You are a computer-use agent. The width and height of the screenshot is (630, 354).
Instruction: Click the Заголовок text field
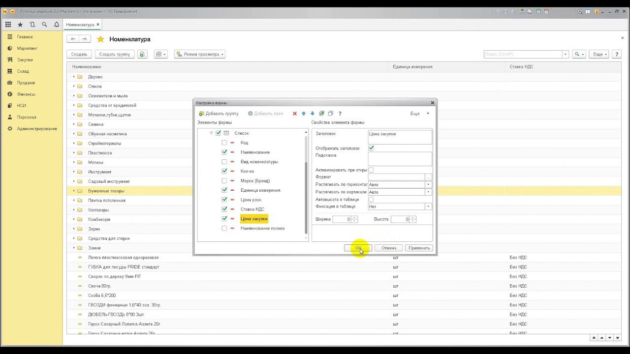[x=400, y=137]
